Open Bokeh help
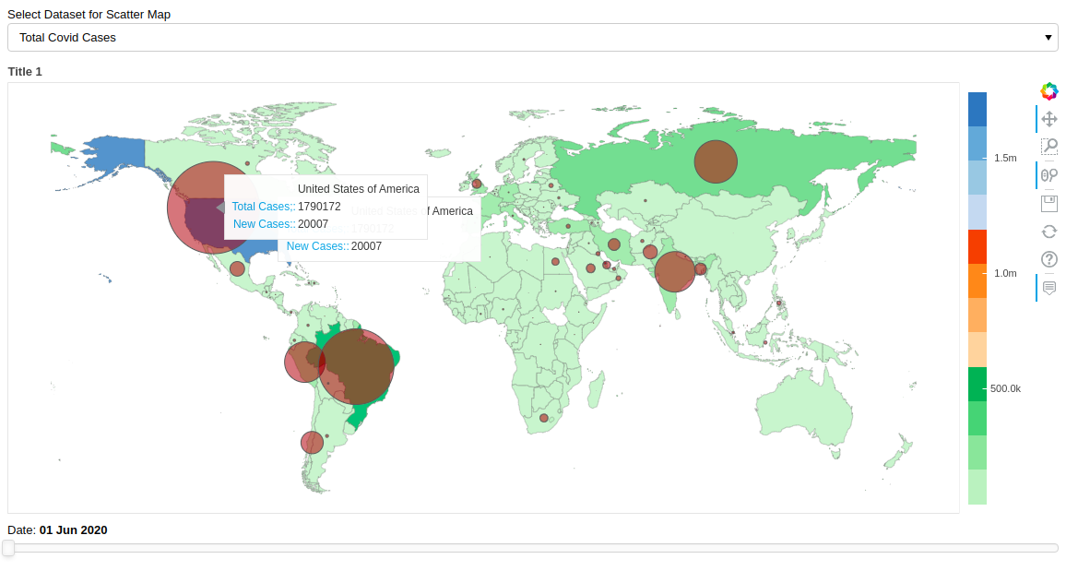The height and width of the screenshot is (571, 1078). 1048,259
